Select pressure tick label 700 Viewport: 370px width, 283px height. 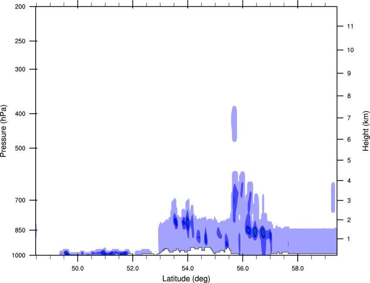point(20,200)
